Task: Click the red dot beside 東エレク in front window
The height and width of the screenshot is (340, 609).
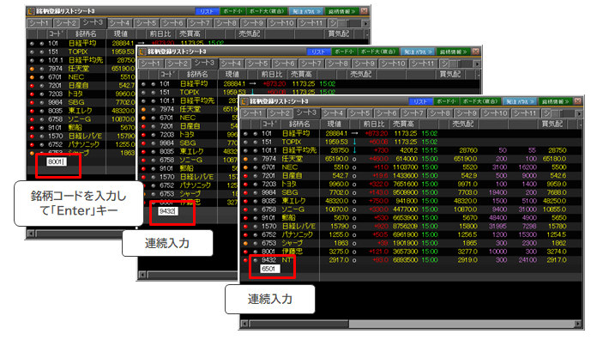Action: [x=245, y=201]
